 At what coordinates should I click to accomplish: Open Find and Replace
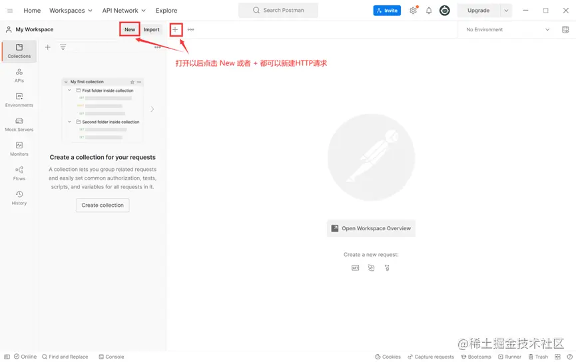65,357
